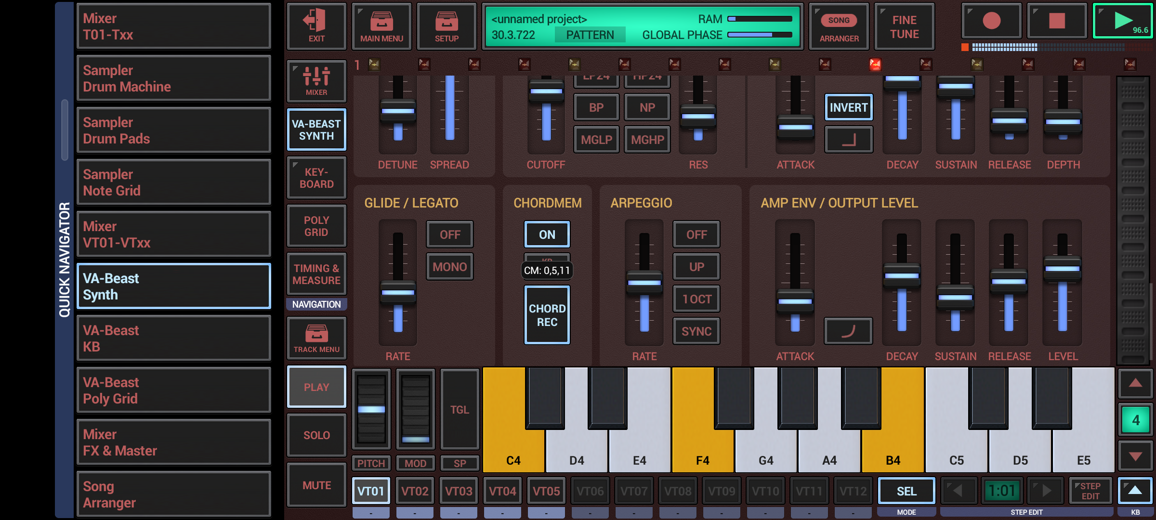
Task: Shift keyboard octave up with up arrow
Action: (x=1135, y=383)
